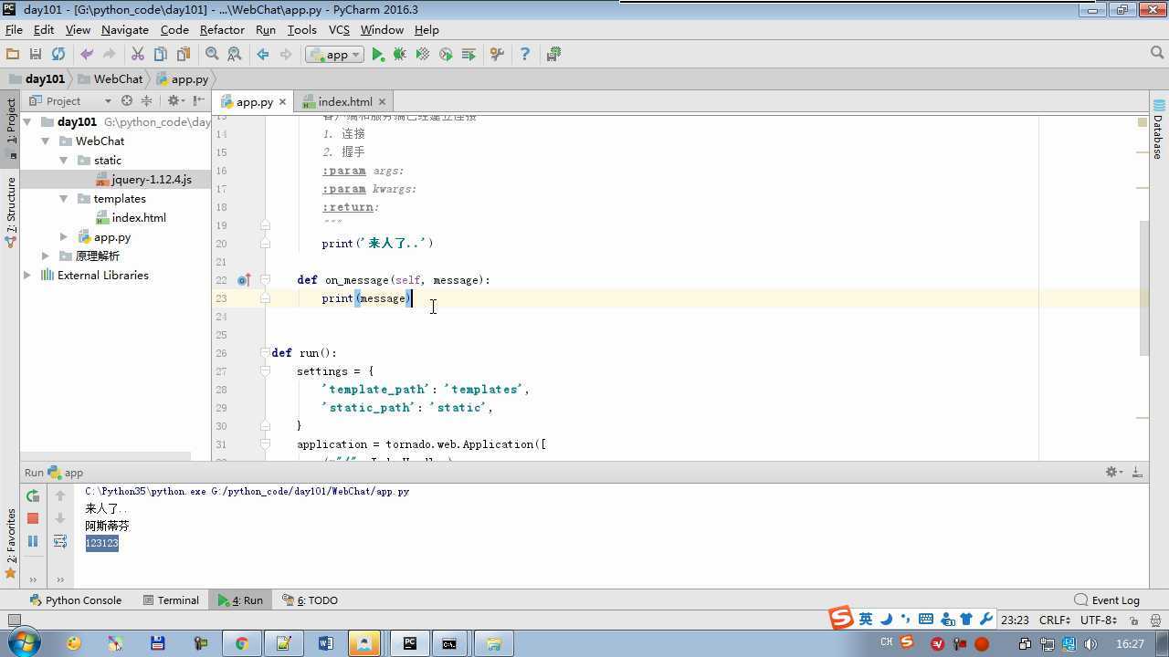The width and height of the screenshot is (1169, 657).
Task: Open Help question mark icon
Action: point(524,55)
